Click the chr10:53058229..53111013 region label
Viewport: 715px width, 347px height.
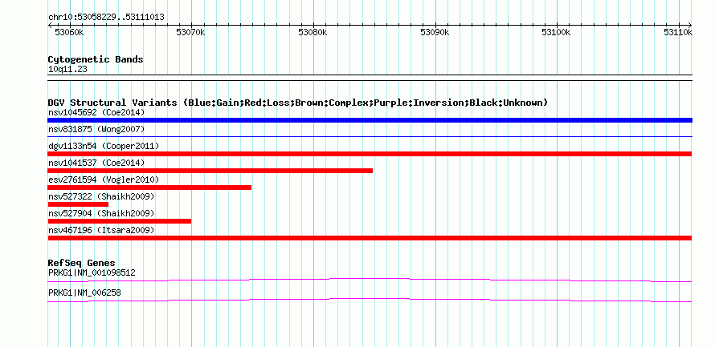pyautogui.click(x=106, y=18)
